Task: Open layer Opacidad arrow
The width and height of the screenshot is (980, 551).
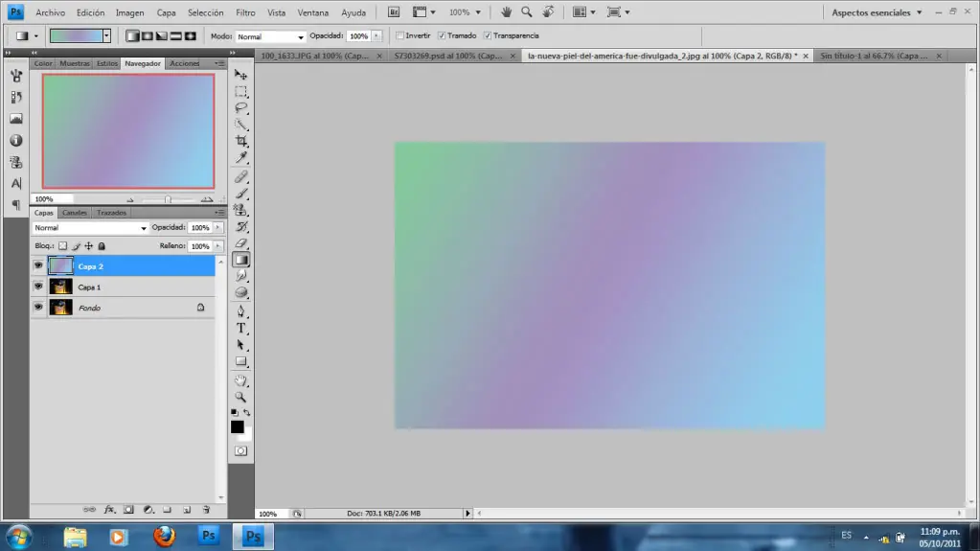Action: point(218,228)
